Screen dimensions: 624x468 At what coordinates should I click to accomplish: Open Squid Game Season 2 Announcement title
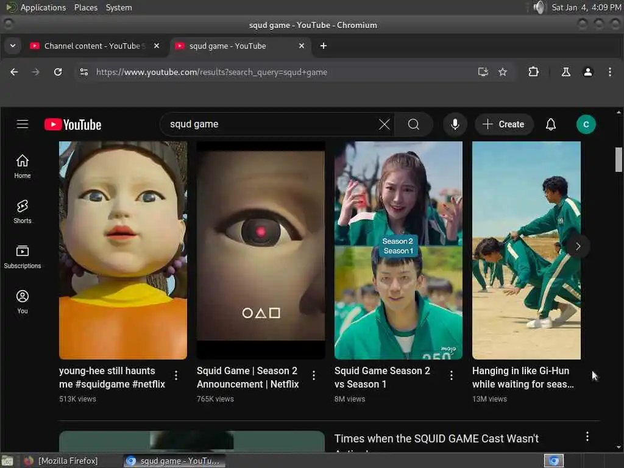pos(247,377)
